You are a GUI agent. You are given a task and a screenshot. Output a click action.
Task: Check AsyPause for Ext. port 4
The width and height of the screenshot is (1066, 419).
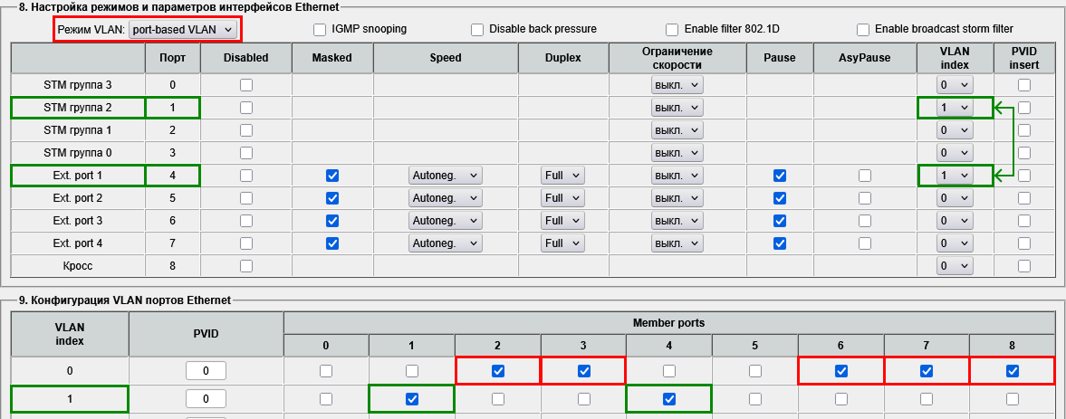pos(865,243)
